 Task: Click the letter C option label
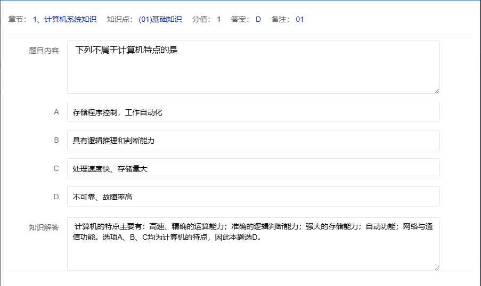point(56,169)
